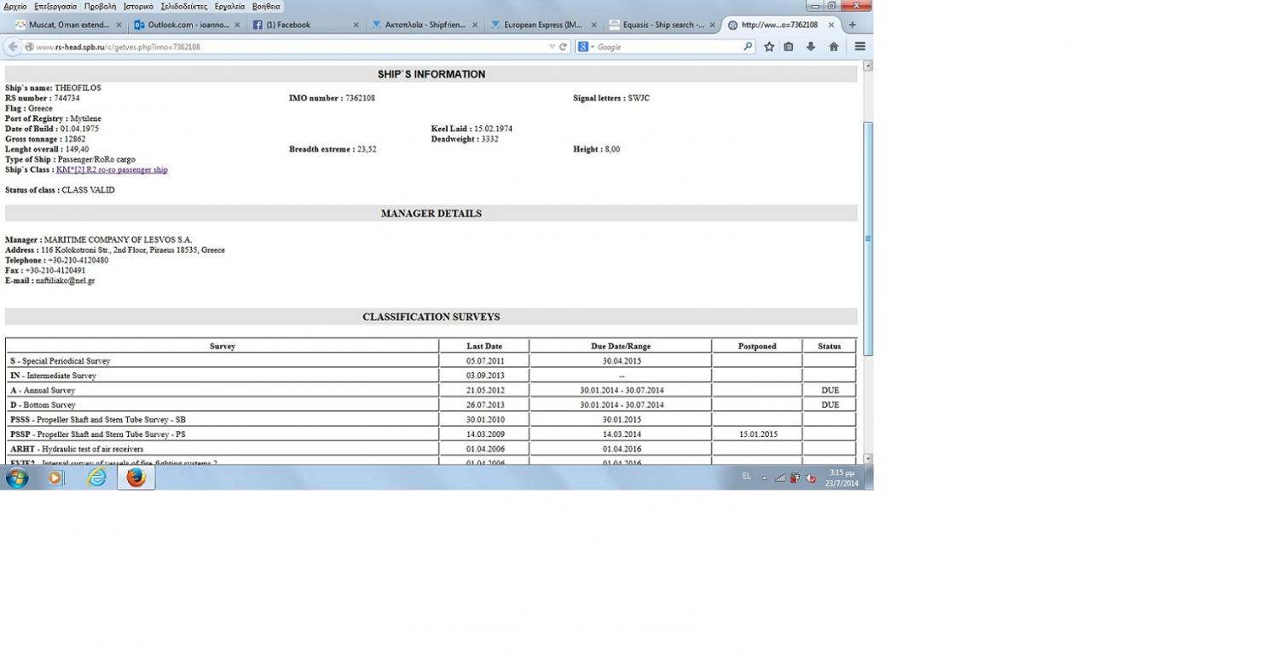Click the browser back arrow button
The height and width of the screenshot is (666, 1279).
[x=13, y=47]
